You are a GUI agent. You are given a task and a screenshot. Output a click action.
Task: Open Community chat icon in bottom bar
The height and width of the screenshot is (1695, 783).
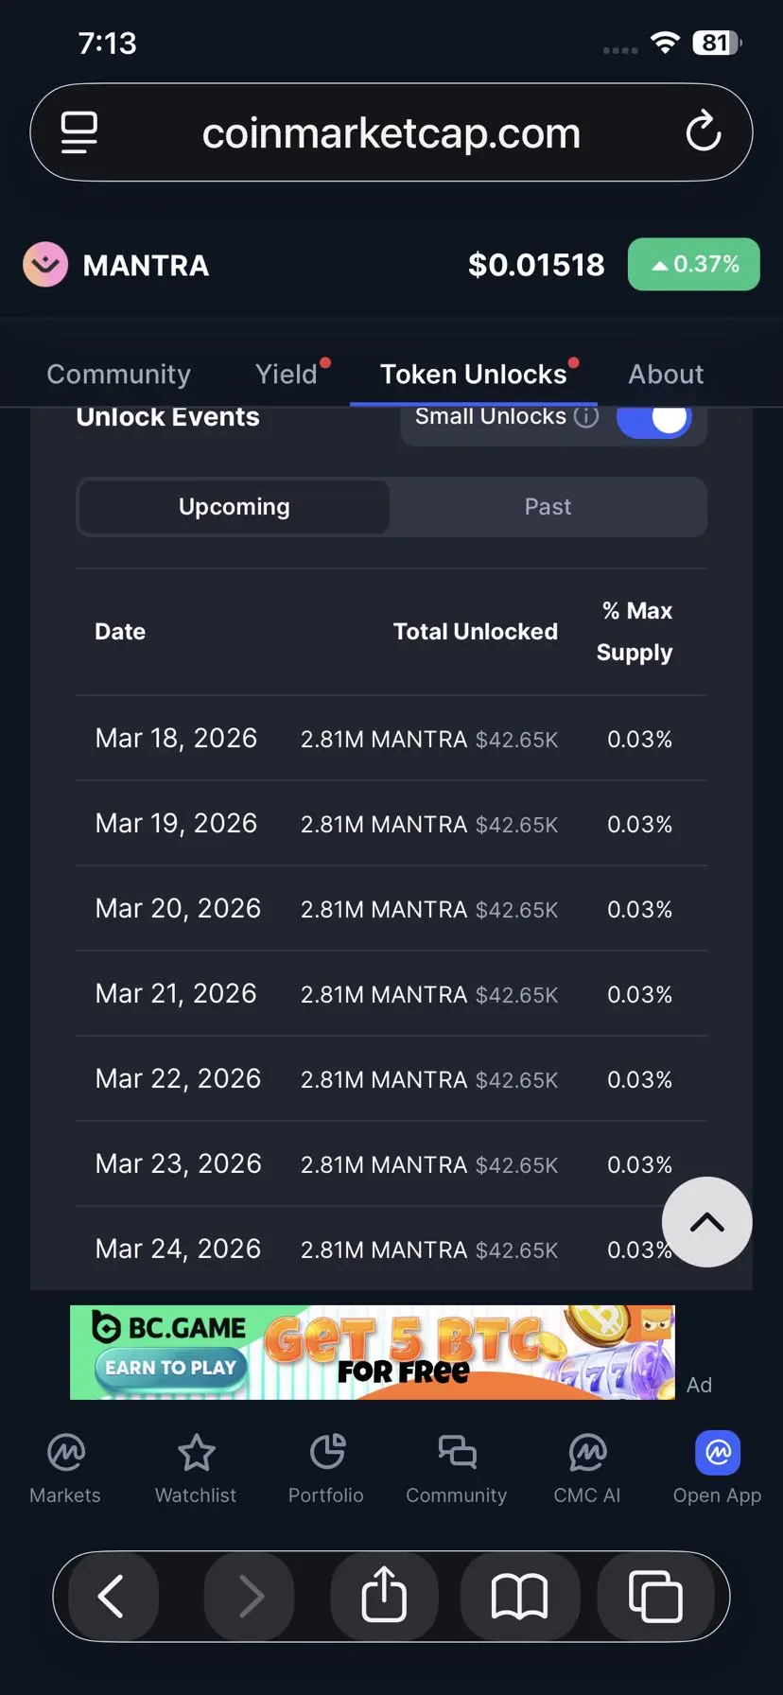[457, 1453]
